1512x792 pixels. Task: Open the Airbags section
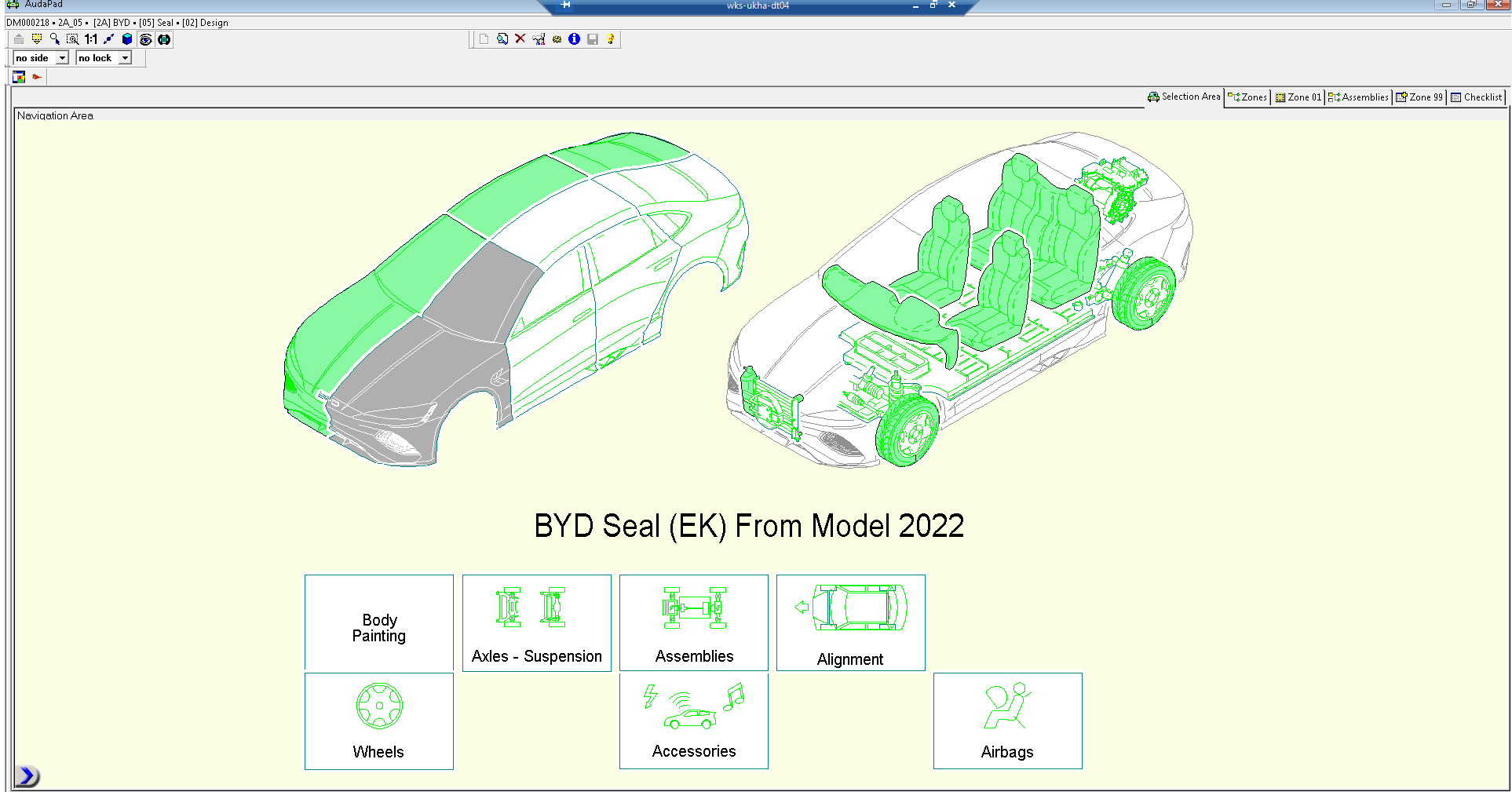point(1007,721)
